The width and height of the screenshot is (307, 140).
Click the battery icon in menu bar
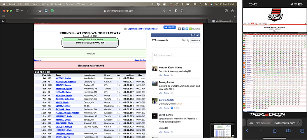(188, 4)
